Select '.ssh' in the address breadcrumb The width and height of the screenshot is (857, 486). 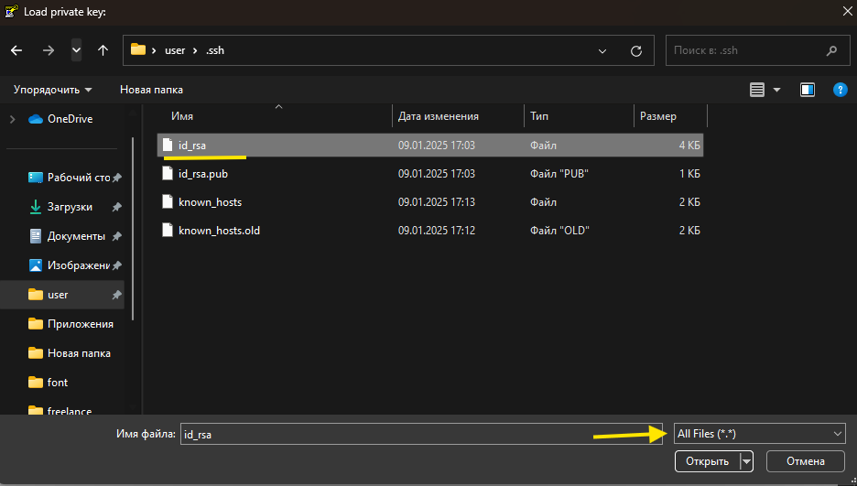[x=215, y=50]
